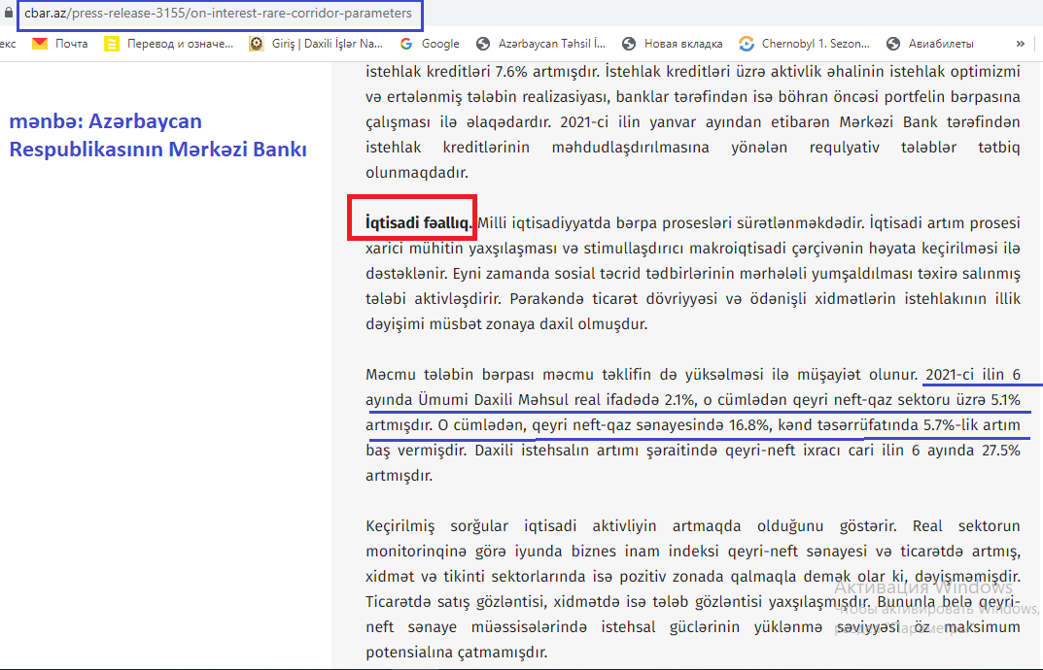Click the underlined '2021-ci ilin 6' text
The width and height of the screenshot is (1043, 670).
(x=972, y=374)
